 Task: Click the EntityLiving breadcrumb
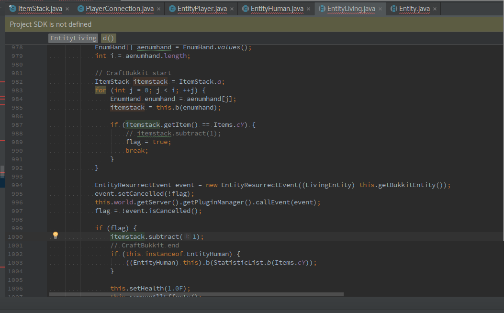point(73,38)
